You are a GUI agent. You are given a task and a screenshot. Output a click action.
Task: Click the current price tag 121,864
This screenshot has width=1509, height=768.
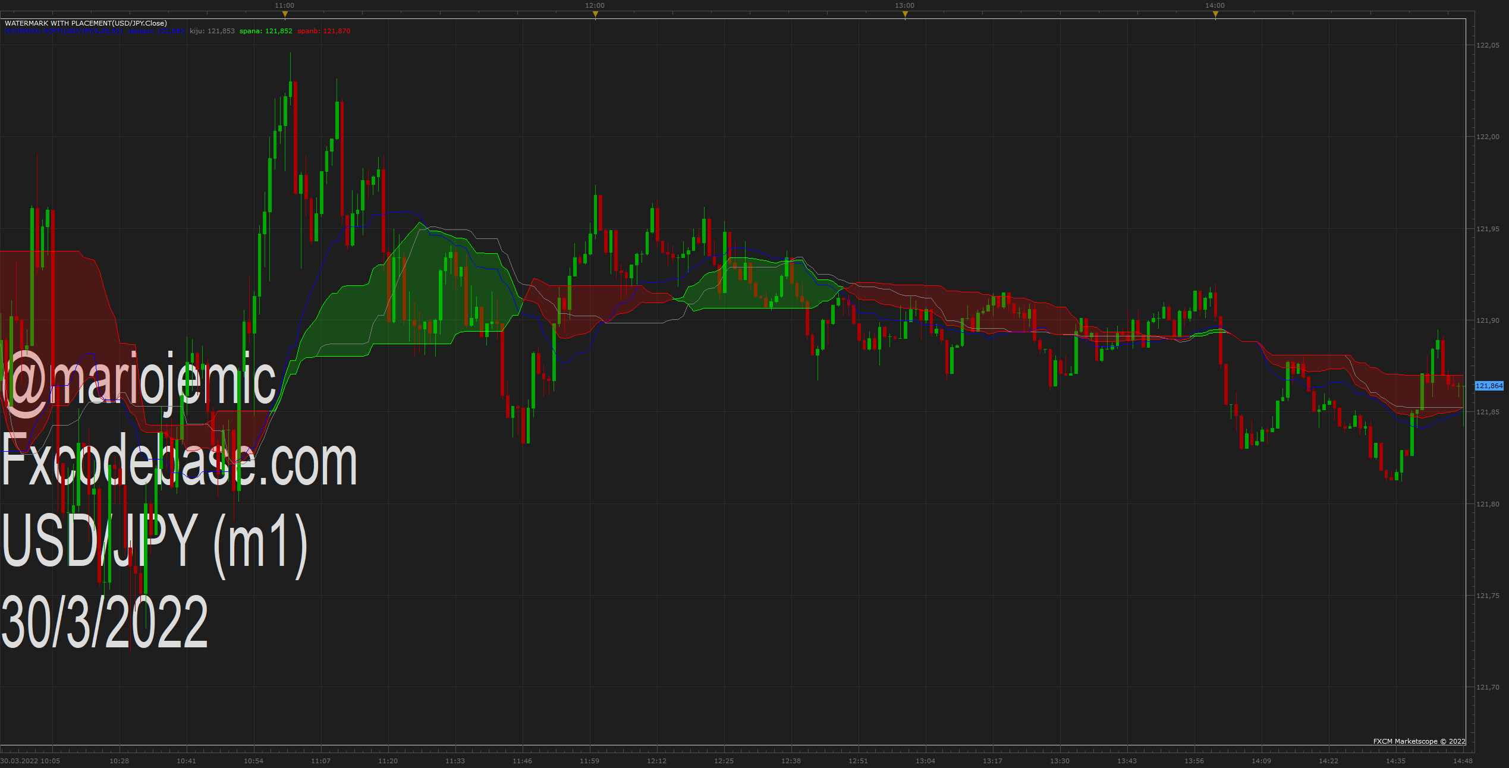click(x=1489, y=386)
